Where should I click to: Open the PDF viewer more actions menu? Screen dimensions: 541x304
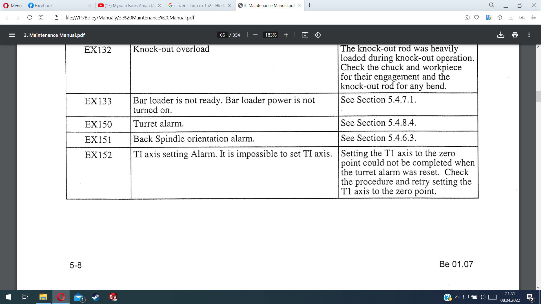(529, 35)
